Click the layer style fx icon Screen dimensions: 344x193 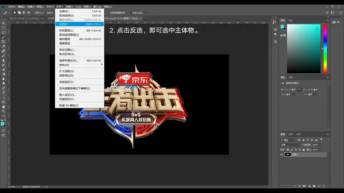299,186
